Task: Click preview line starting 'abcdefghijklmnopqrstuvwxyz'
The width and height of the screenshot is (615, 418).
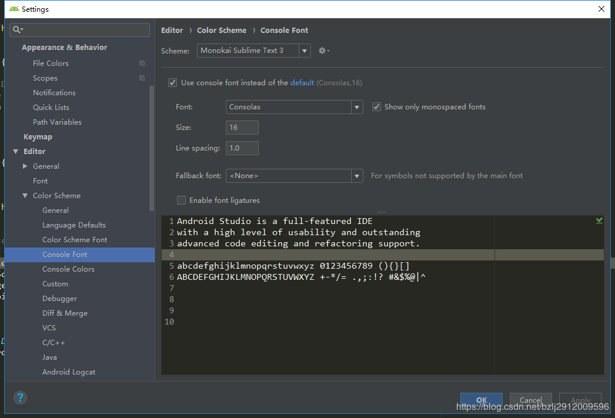Action: pos(293,266)
